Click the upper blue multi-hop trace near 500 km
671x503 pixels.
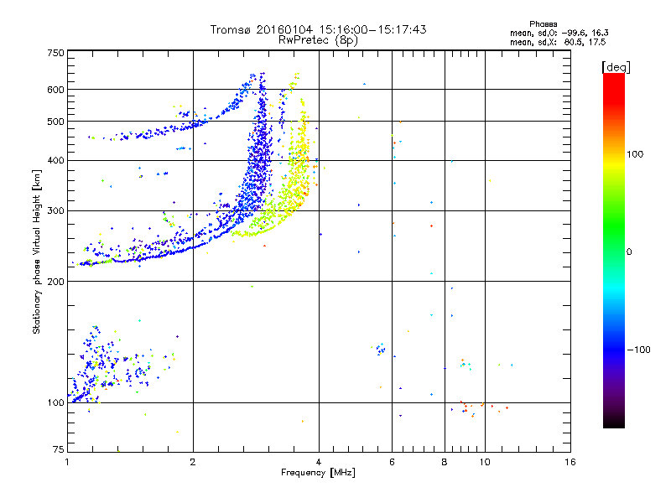click(171, 128)
